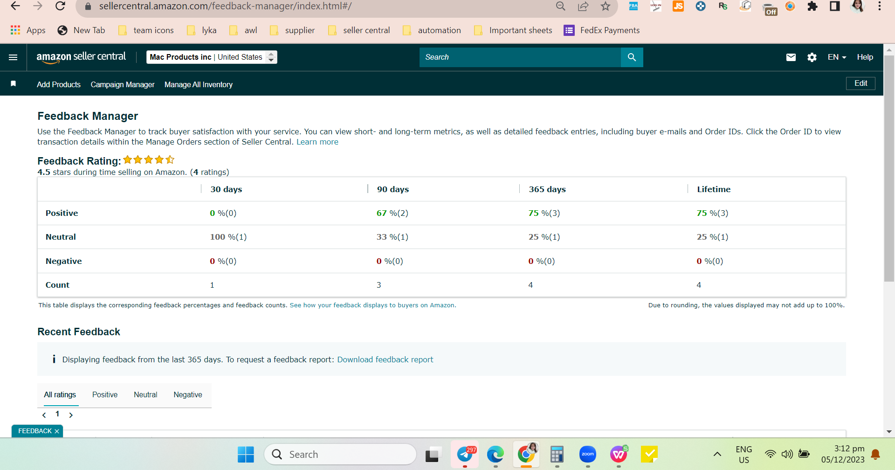This screenshot has height=470, width=895.
Task: Select the All ratings tab
Action: pyautogui.click(x=60, y=395)
